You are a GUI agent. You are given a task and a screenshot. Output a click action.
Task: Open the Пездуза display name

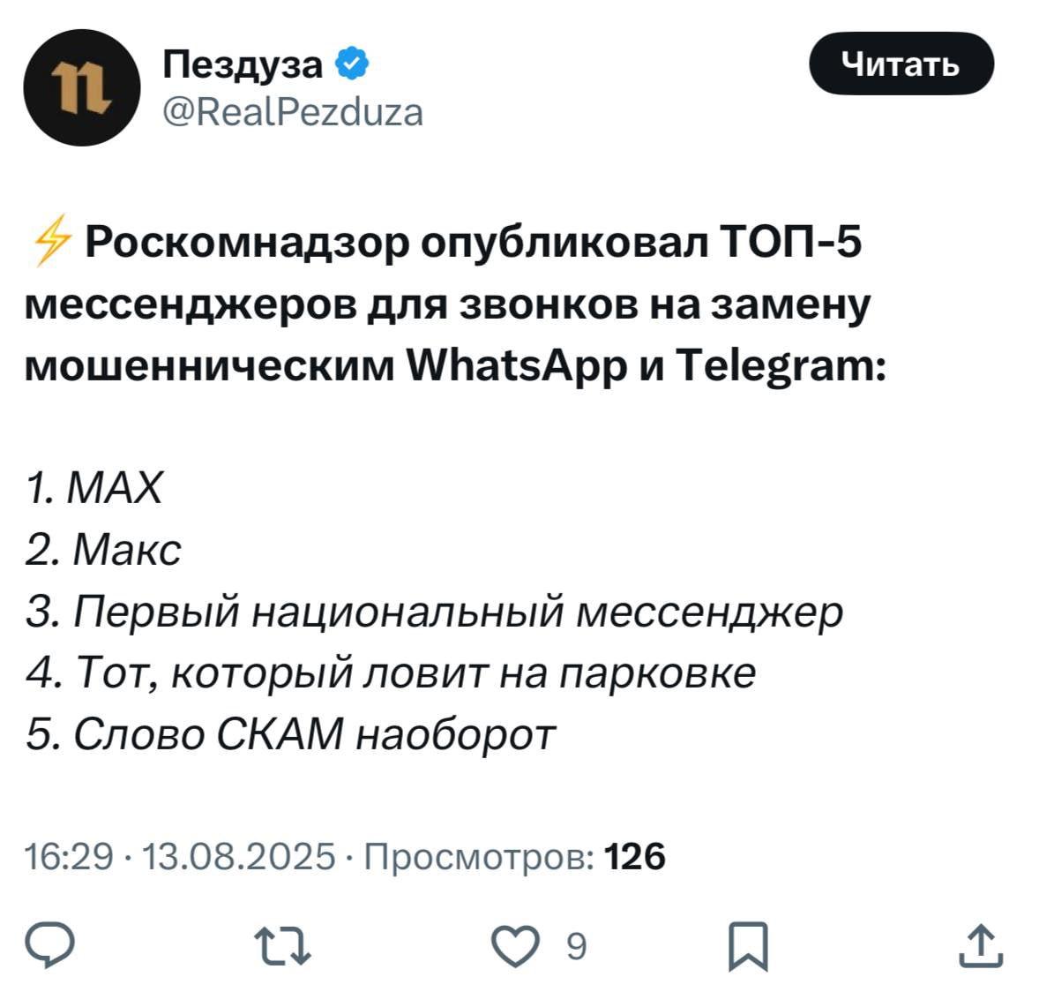coord(244,64)
